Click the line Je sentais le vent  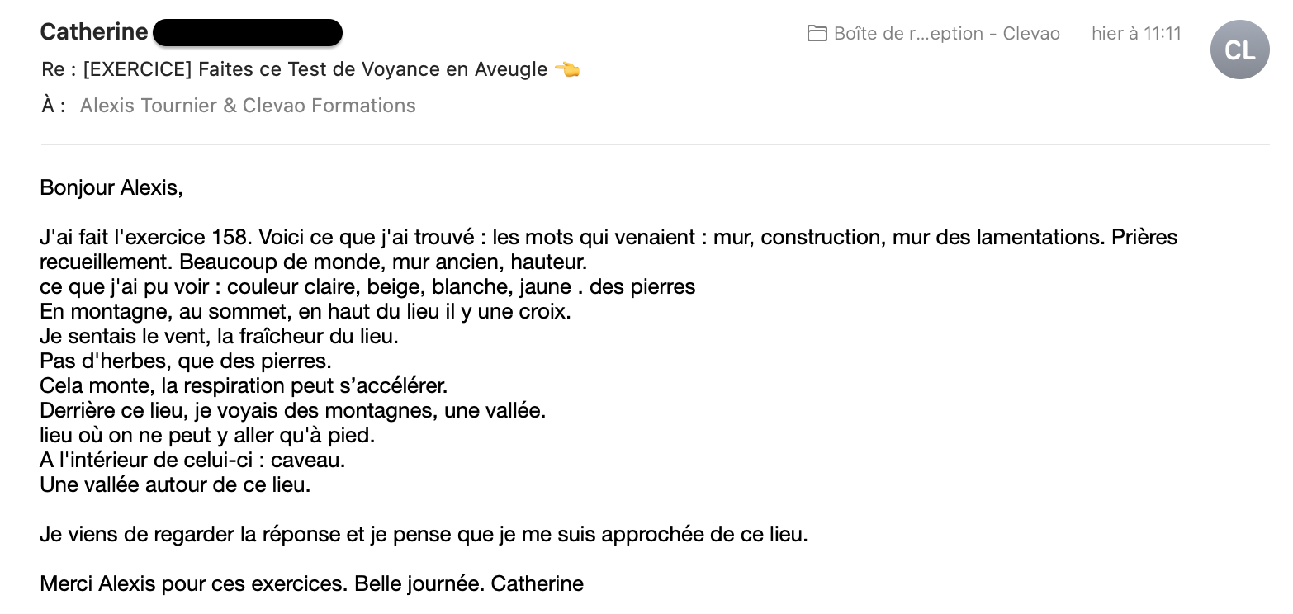219,337
